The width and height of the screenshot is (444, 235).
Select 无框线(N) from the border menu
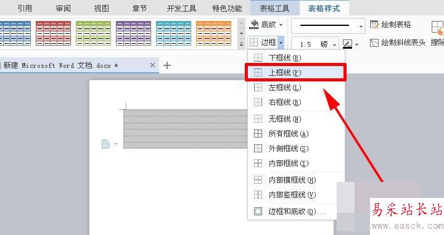pyautogui.click(x=296, y=119)
